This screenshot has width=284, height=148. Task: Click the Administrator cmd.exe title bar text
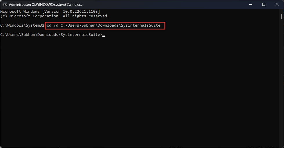pyautogui.click(x=46, y=5)
